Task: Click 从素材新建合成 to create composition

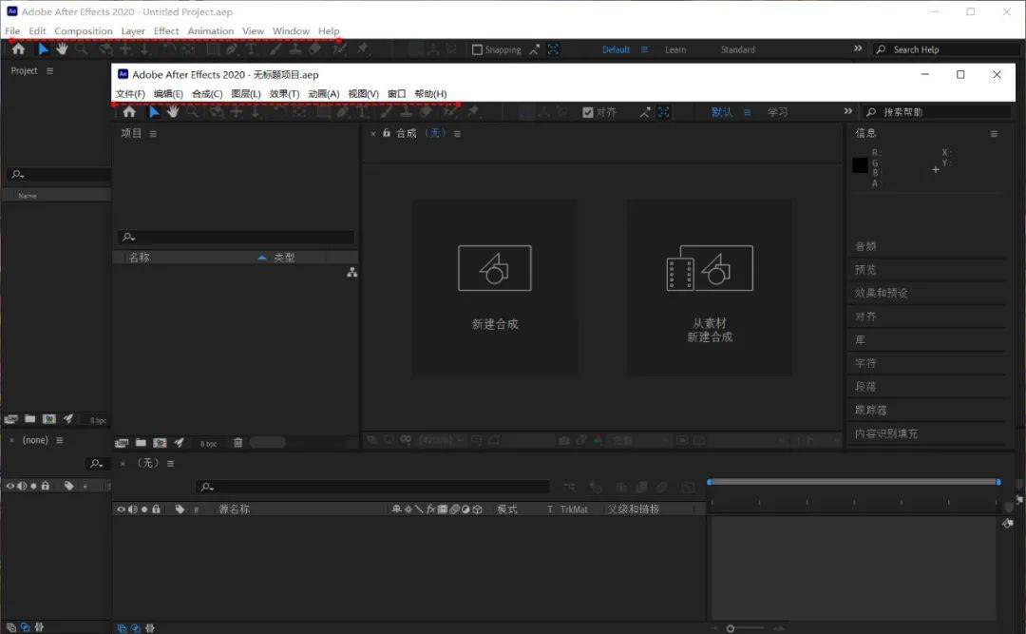Action: coord(708,285)
